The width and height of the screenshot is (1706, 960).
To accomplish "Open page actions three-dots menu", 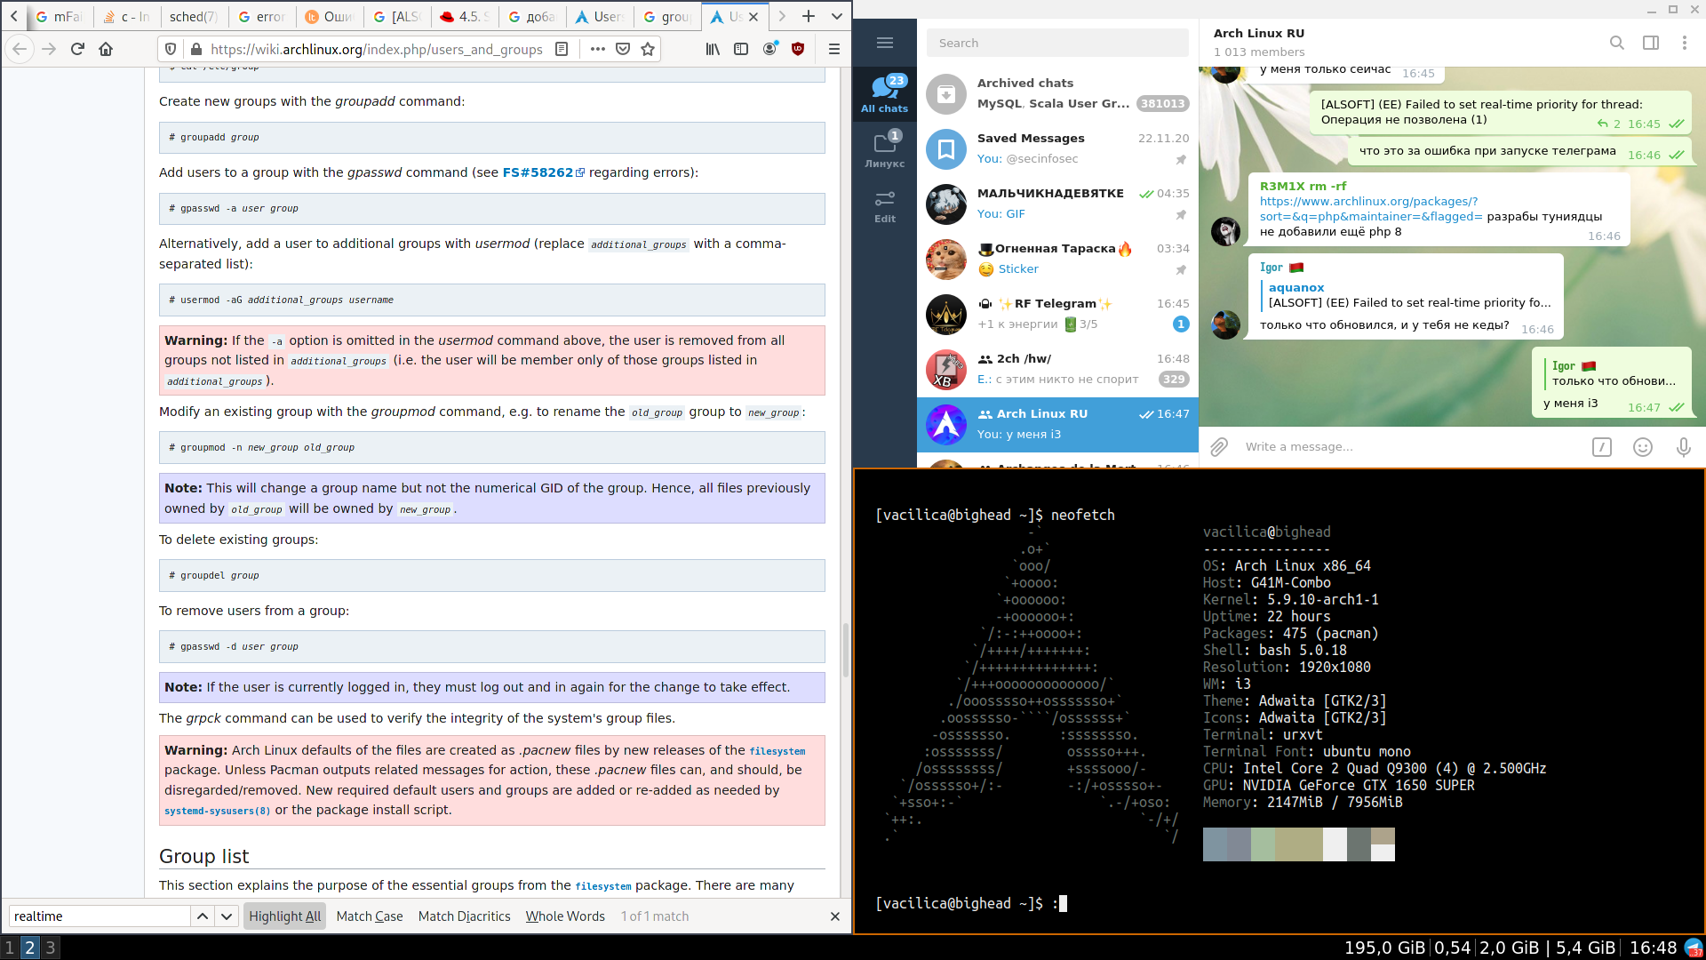I will (x=598, y=49).
